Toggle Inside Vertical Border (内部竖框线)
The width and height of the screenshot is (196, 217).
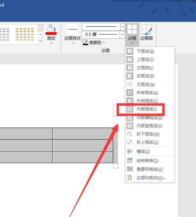(x=150, y=126)
